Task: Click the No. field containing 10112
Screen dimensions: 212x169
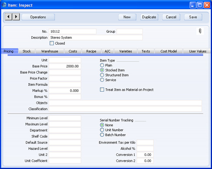Action: [x=73, y=31]
